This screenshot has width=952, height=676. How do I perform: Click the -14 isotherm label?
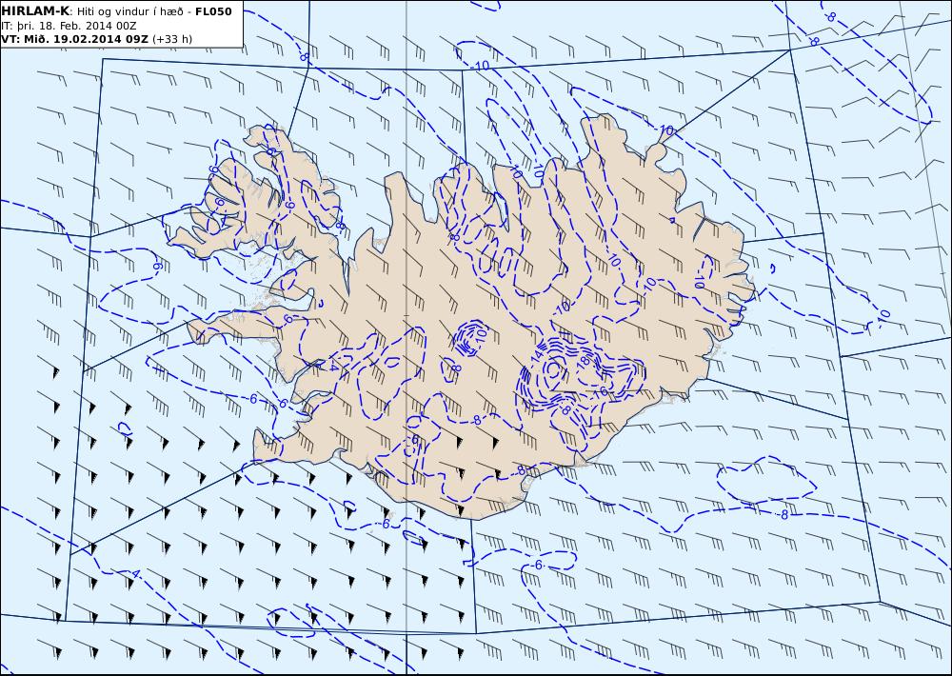(537, 356)
